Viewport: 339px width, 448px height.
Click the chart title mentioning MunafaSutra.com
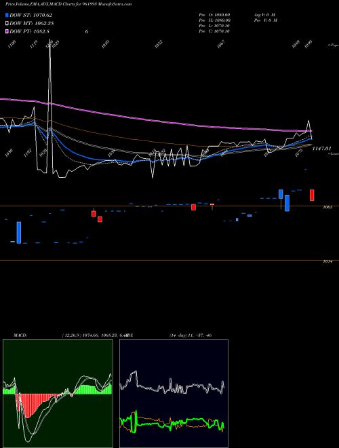(x=68, y=4)
